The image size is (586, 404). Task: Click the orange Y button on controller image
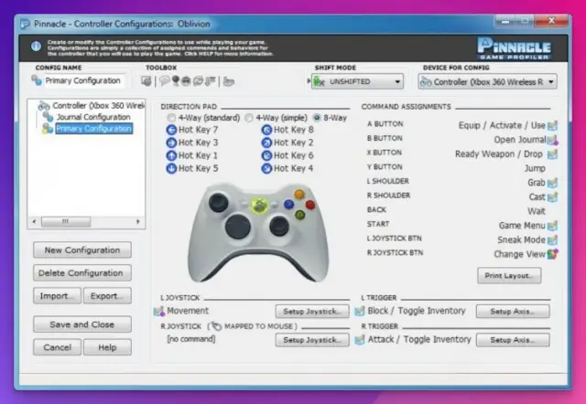[299, 194]
